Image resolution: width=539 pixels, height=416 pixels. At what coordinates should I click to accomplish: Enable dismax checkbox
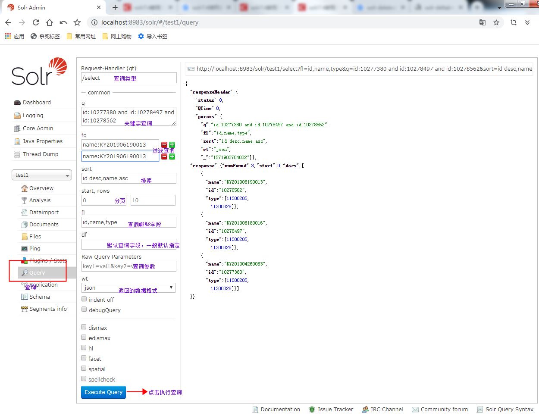click(x=84, y=327)
